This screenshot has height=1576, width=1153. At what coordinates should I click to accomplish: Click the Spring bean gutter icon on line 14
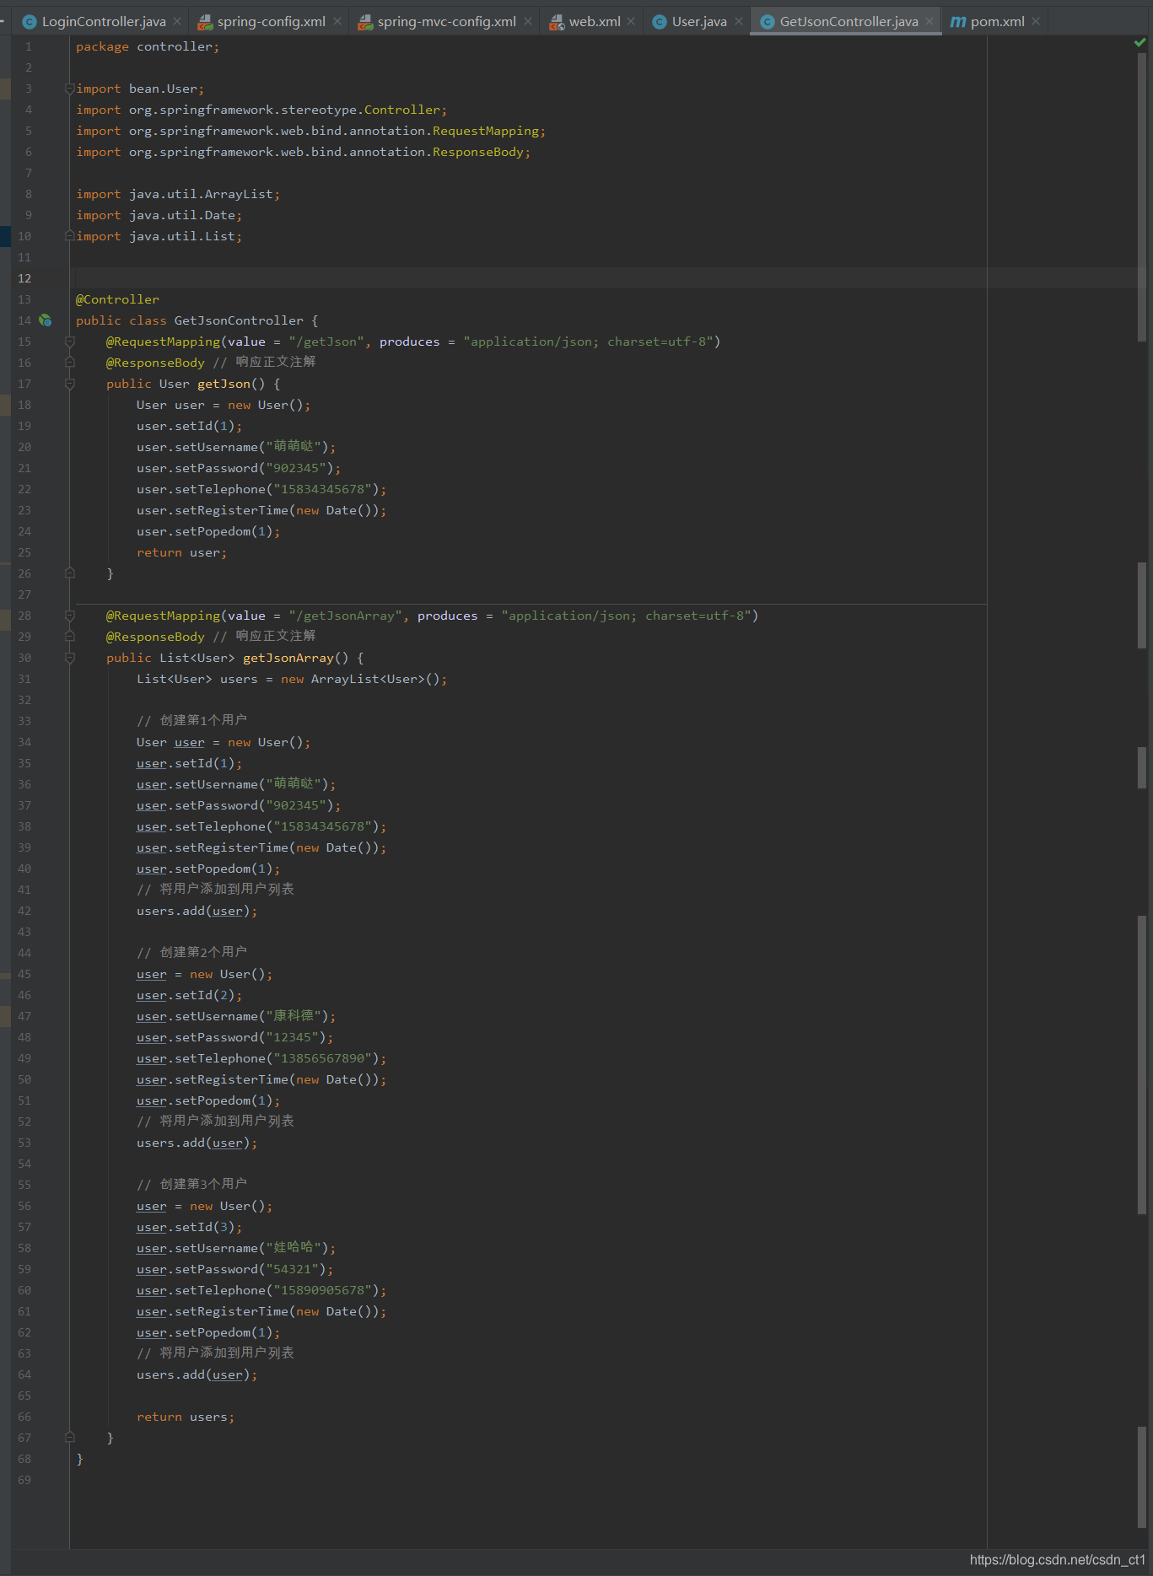pos(46,320)
